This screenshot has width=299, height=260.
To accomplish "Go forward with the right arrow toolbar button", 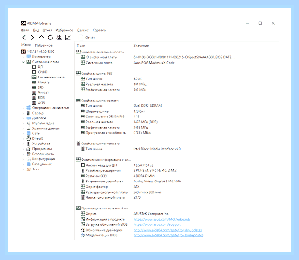I will (33, 38).
